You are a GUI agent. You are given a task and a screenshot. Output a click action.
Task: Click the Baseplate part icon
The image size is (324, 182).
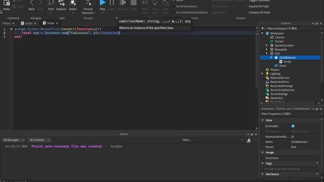point(272,50)
